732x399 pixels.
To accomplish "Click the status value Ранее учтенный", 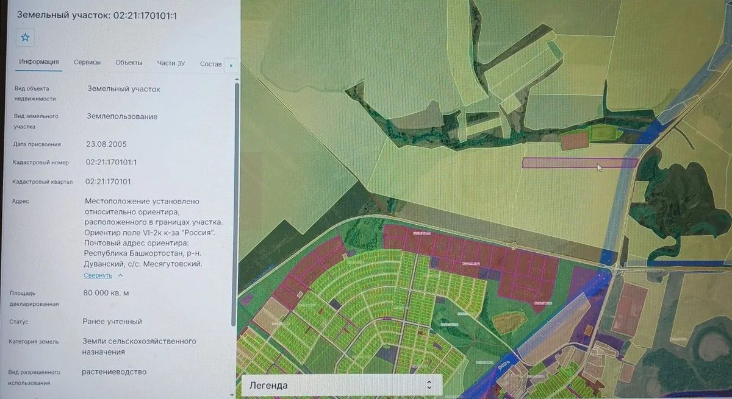I will pos(112,321).
